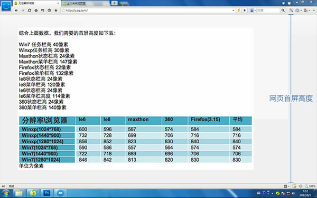The width and height of the screenshot is (317, 198).
Task: Open the favorites star in toolbar
Action: click(56, 11)
